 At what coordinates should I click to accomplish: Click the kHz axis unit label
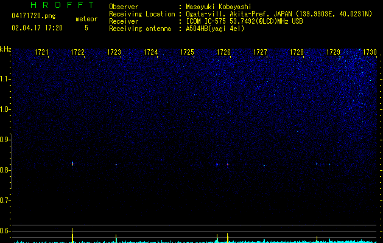point(5,49)
